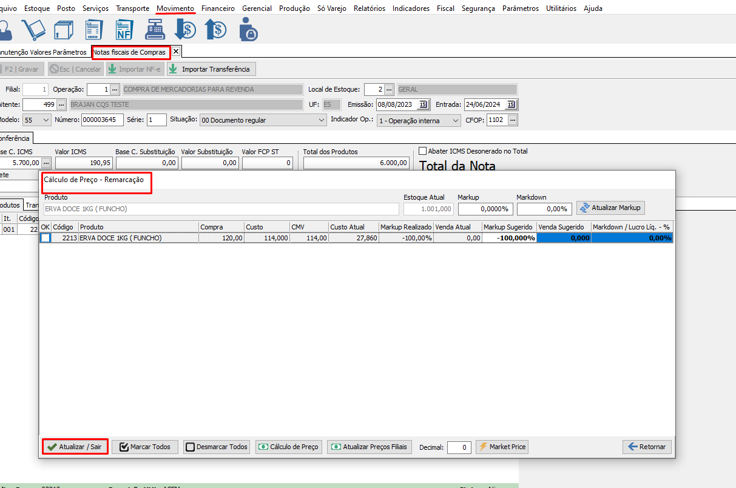The height and width of the screenshot is (488, 736).
Task: Click the Atualizar / Sair button
Action: [x=75, y=447]
